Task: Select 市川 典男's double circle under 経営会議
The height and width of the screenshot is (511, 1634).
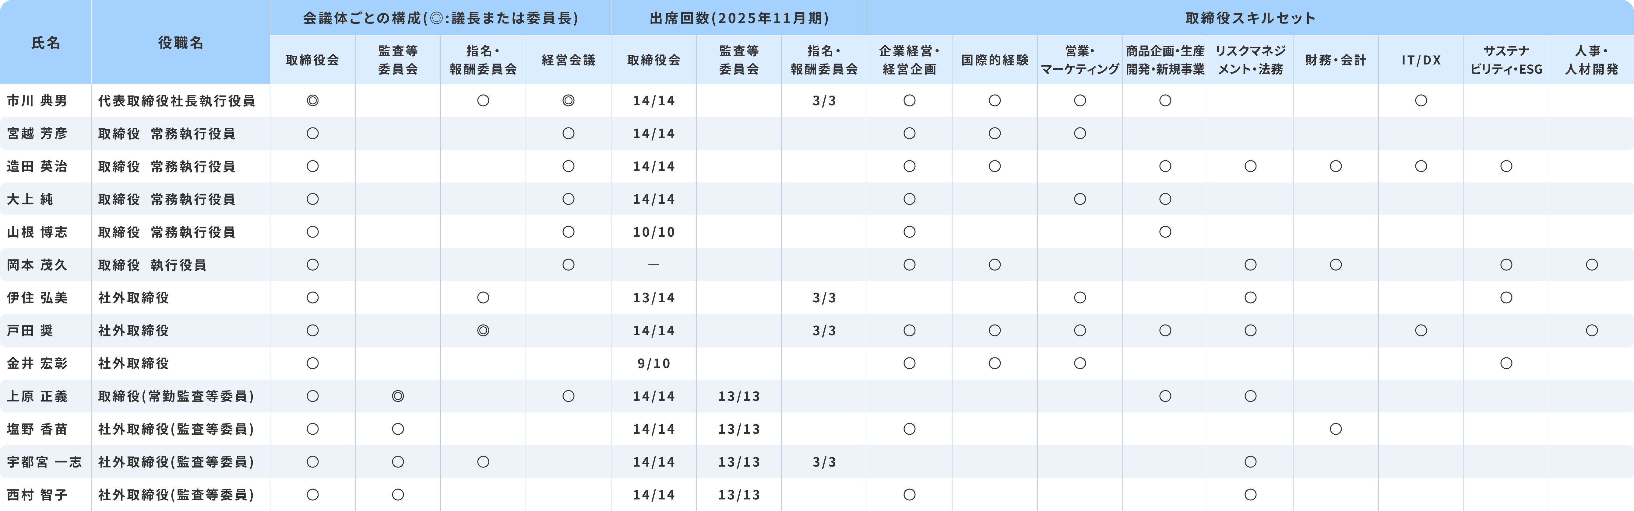Action: tap(568, 101)
